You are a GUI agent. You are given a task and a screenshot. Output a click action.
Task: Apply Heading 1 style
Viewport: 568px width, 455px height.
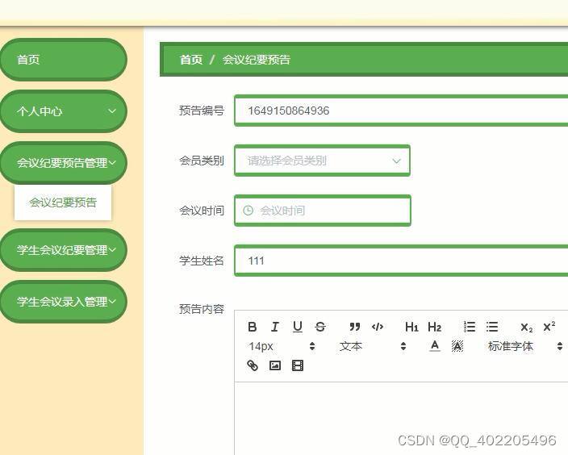click(x=411, y=327)
